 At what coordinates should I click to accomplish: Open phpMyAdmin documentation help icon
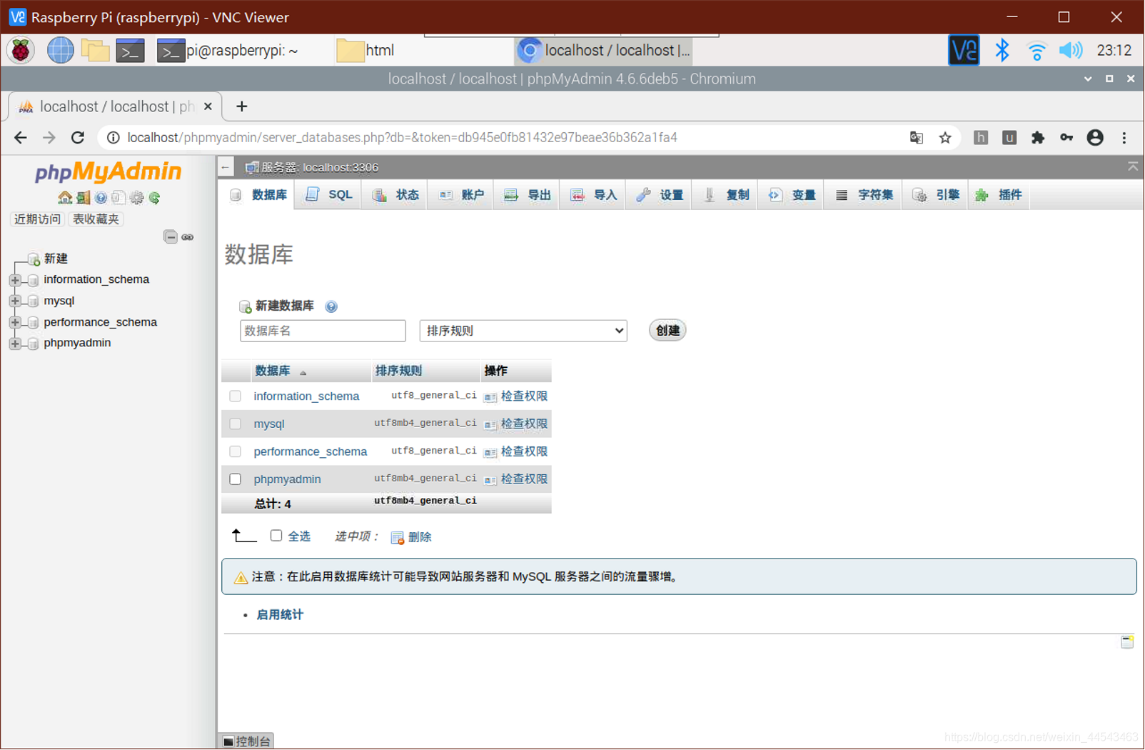click(x=101, y=198)
